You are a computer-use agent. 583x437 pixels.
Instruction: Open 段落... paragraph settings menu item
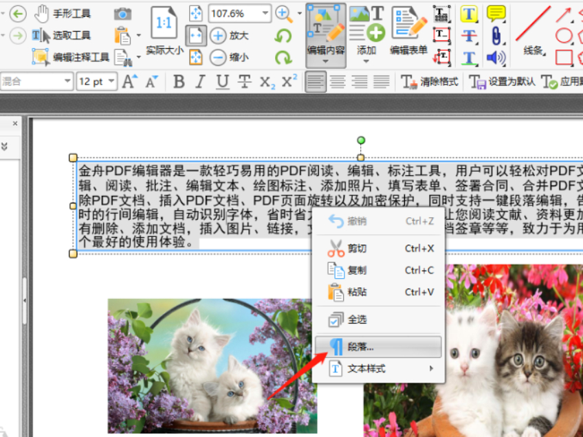[x=379, y=347]
